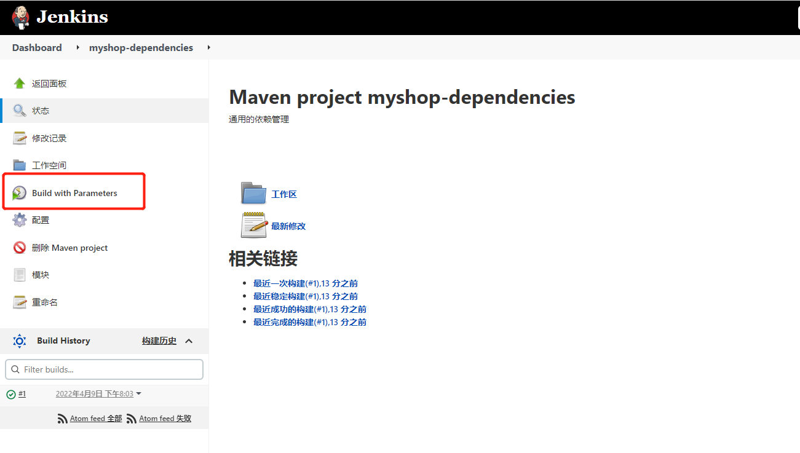Open 模块 in the sidebar
800x453 pixels.
41,275
